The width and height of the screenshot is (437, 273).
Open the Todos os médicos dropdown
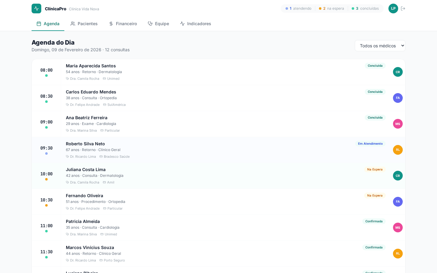(380, 45)
